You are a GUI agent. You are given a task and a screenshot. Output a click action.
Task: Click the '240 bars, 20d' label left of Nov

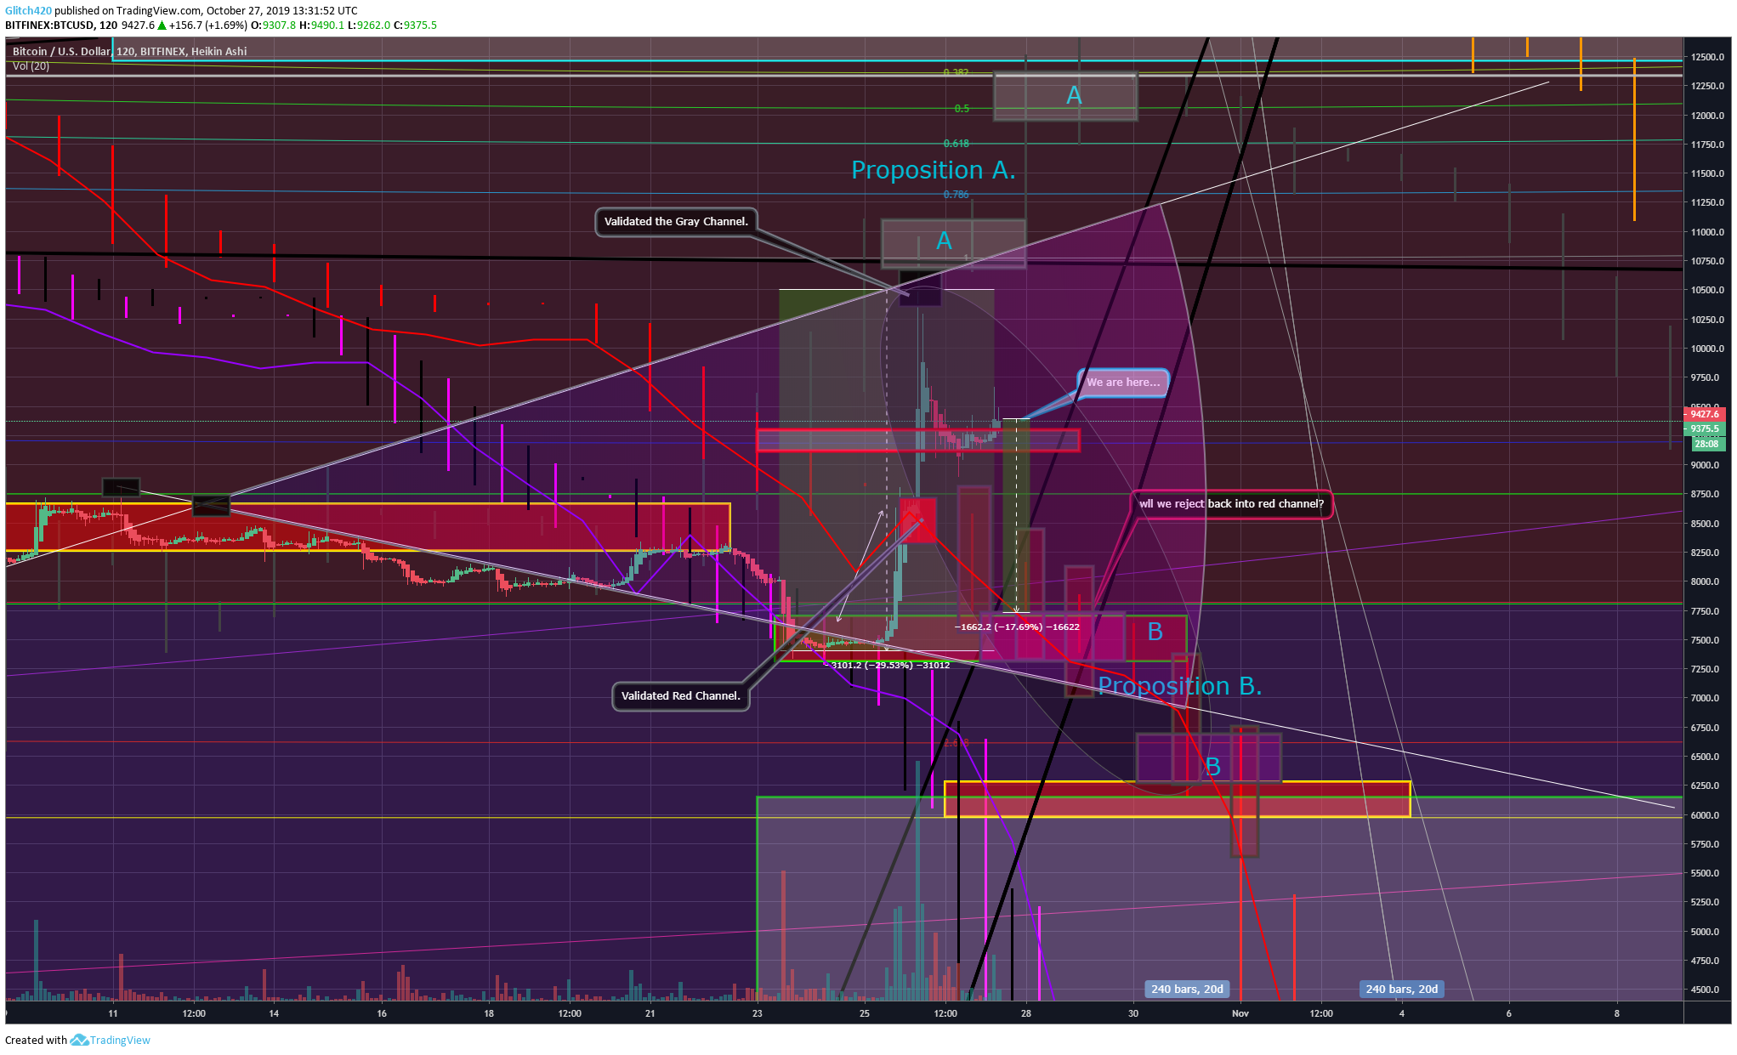tap(1187, 989)
